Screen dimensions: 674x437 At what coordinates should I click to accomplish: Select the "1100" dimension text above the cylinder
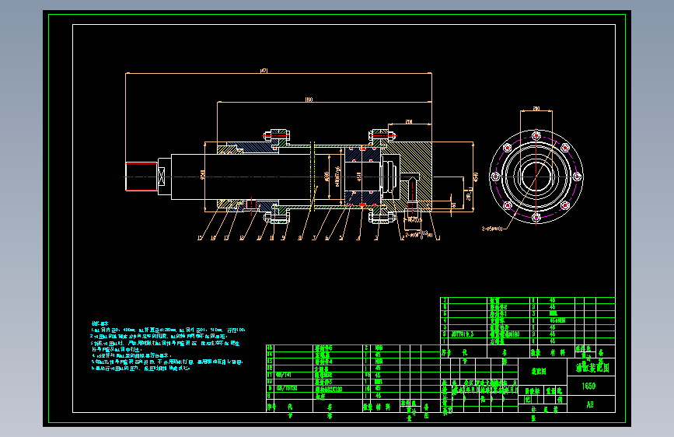pos(309,100)
